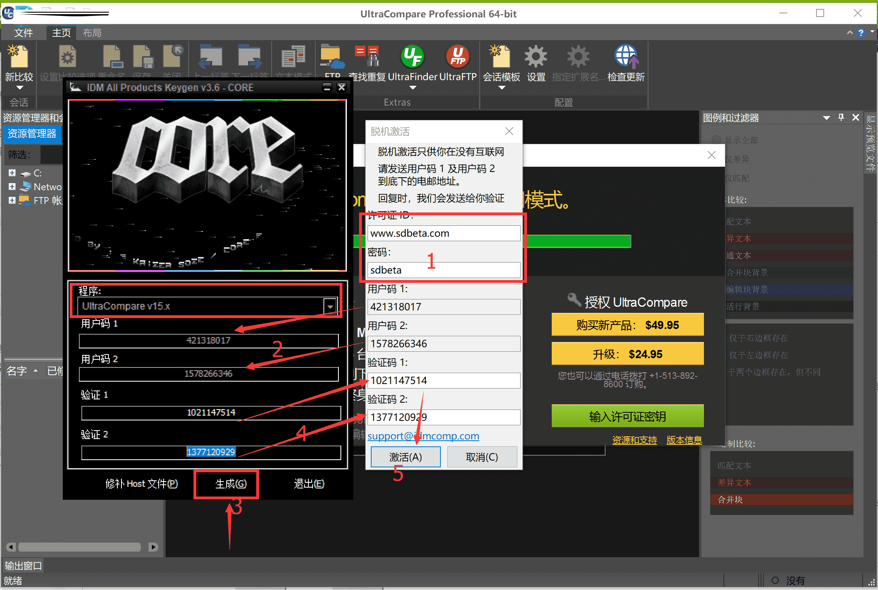
Task: Expand the FTP accounts tree node
Action: (x=12, y=200)
